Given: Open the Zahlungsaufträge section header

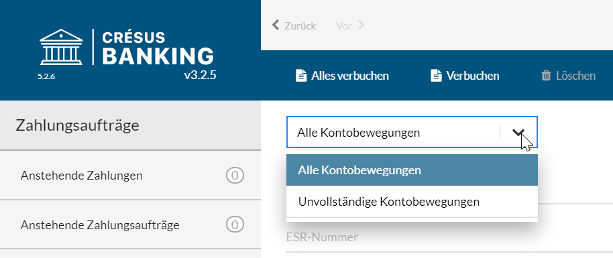Looking at the screenshot, I should (130, 125).
